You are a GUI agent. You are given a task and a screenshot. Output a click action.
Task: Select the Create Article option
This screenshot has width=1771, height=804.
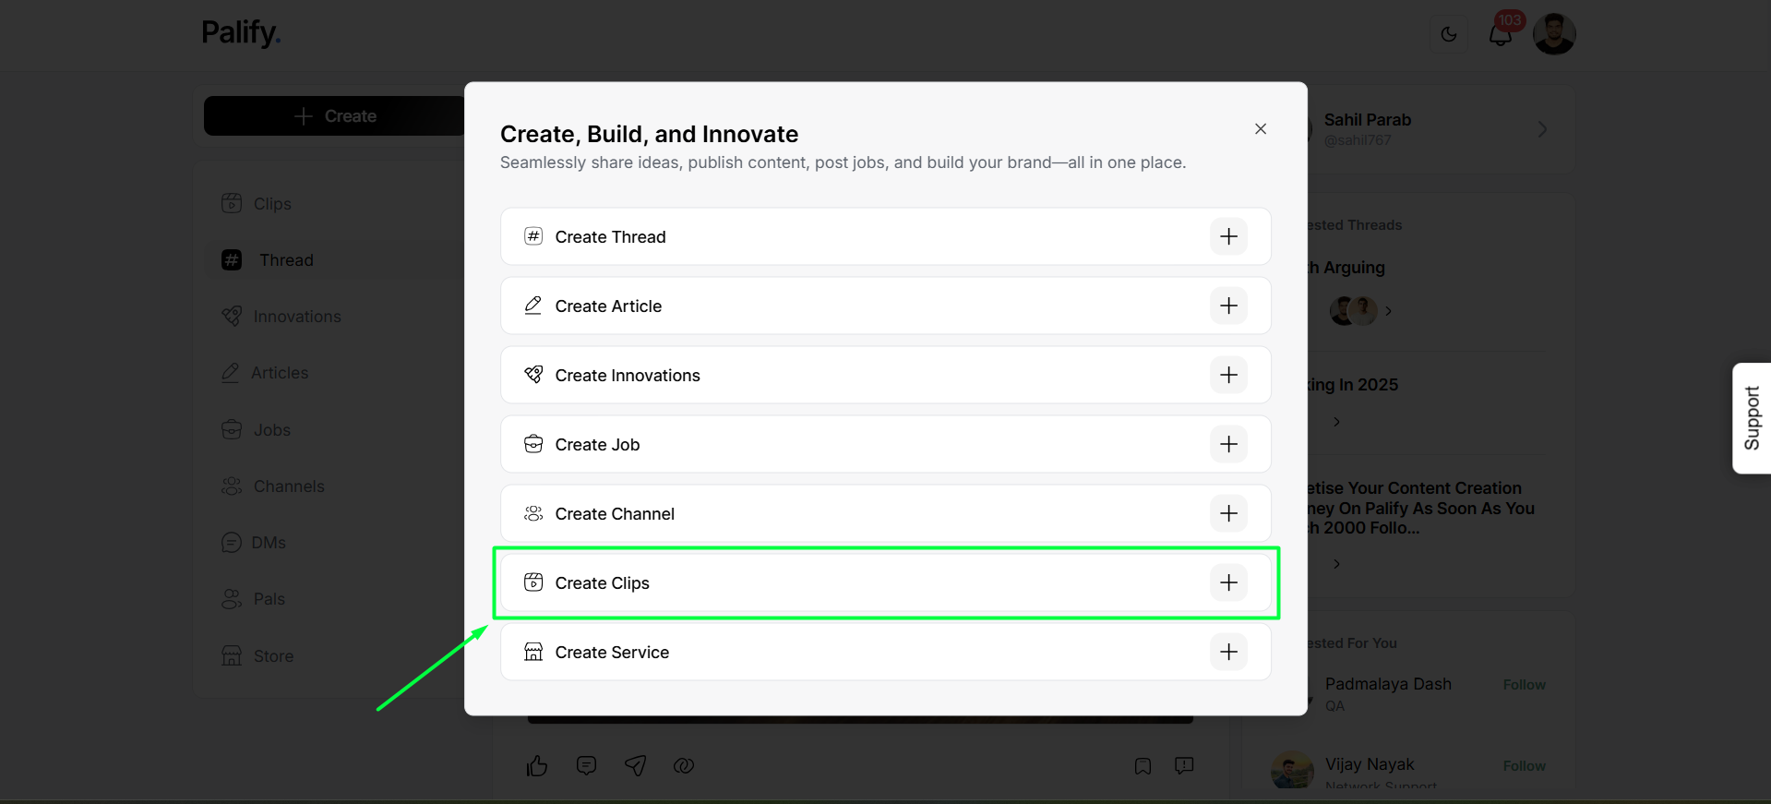pyautogui.click(x=886, y=306)
